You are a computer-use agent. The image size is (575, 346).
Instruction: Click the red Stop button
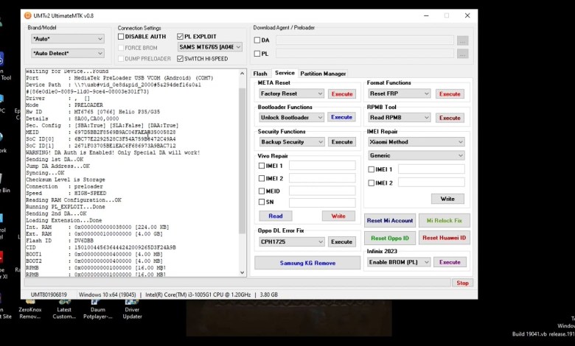[x=462, y=283]
